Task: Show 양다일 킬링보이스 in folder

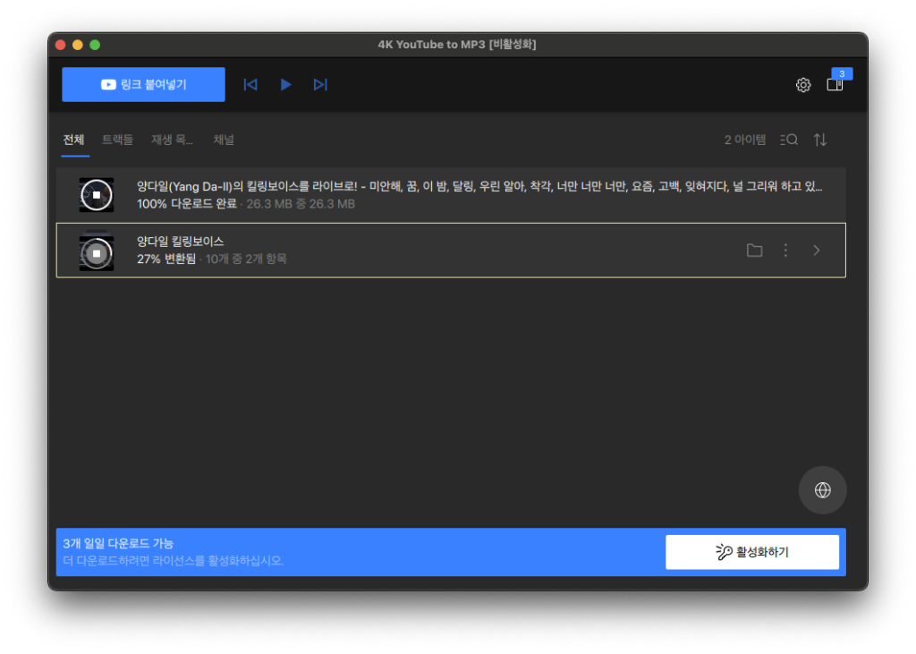Action: 754,251
